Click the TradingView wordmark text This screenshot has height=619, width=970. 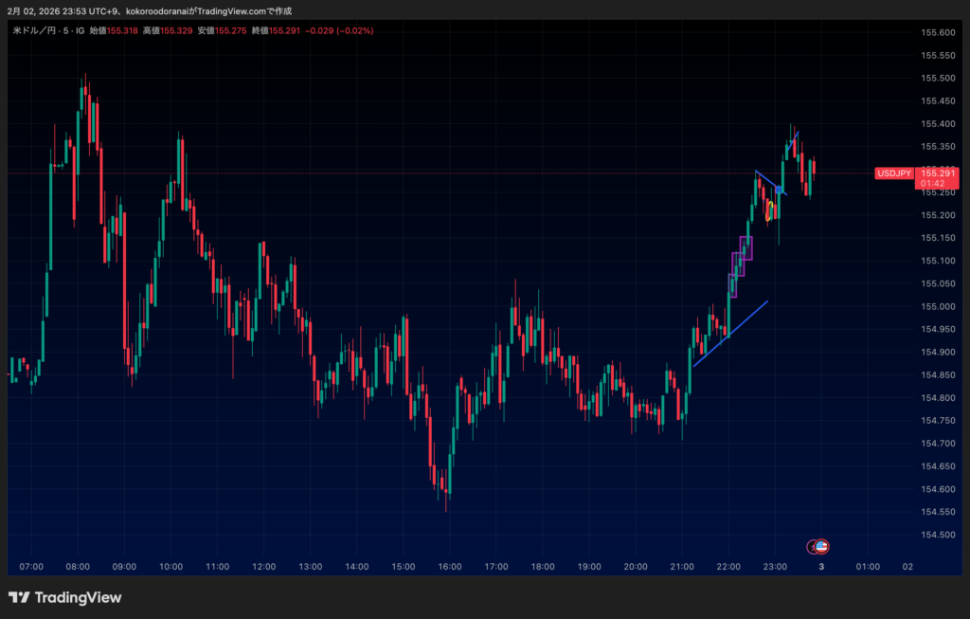click(x=78, y=598)
